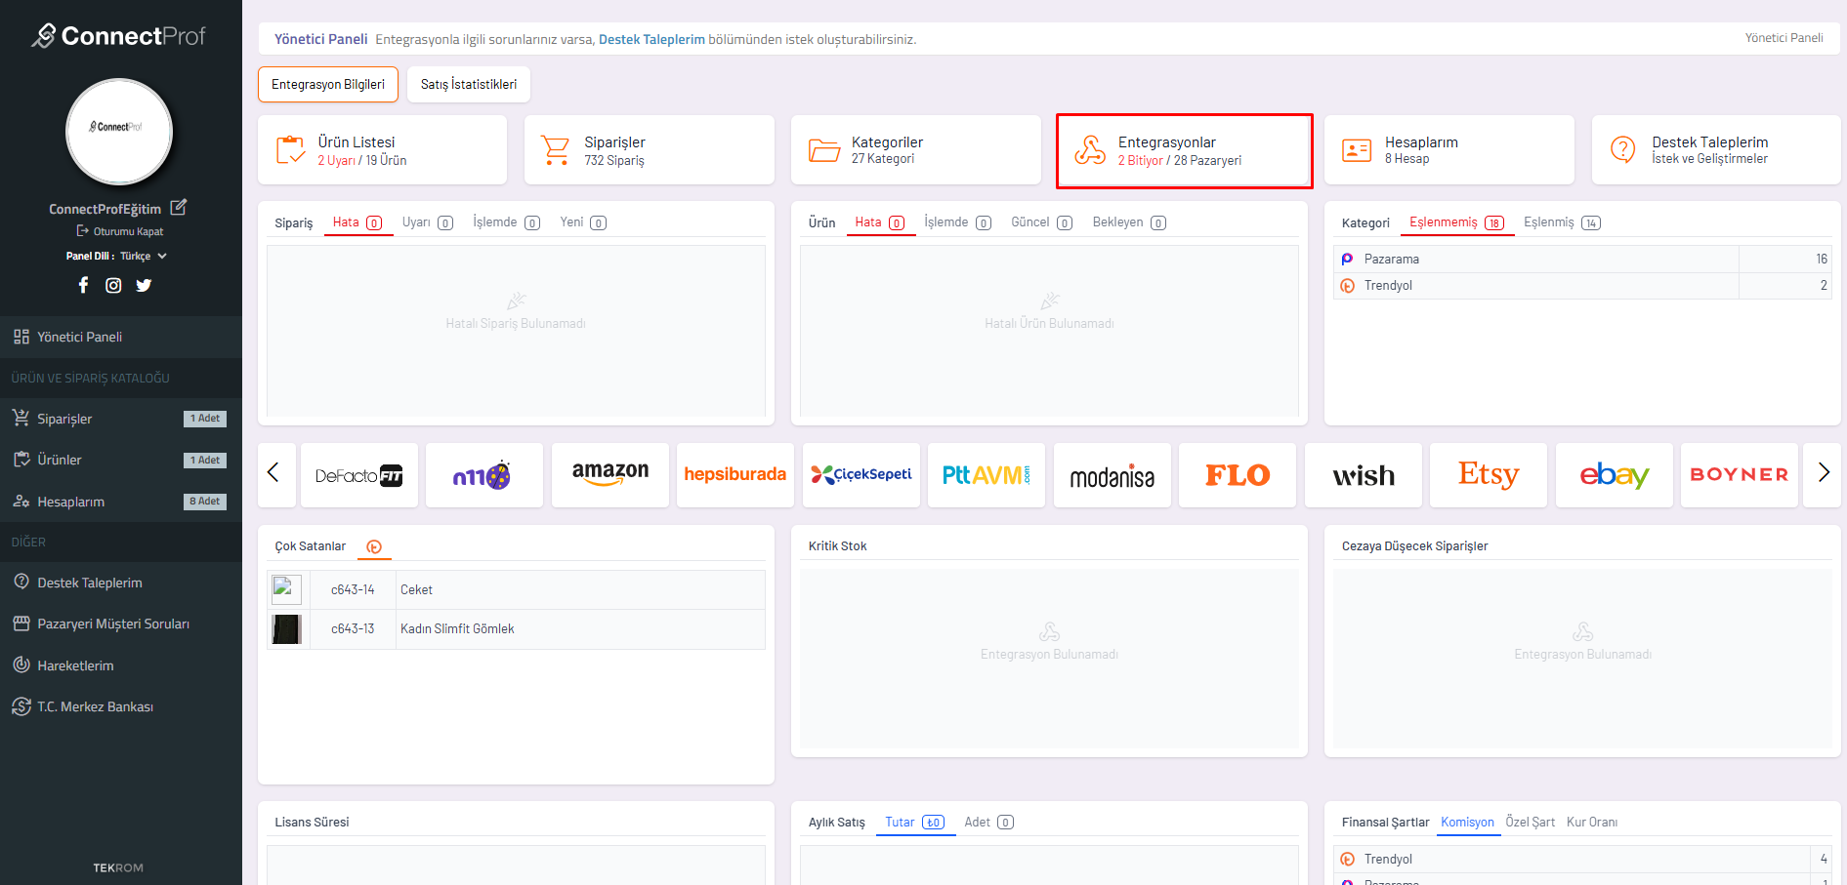
Task: Switch to Entegrasyon Bilgileri tab
Action: pyautogui.click(x=328, y=84)
